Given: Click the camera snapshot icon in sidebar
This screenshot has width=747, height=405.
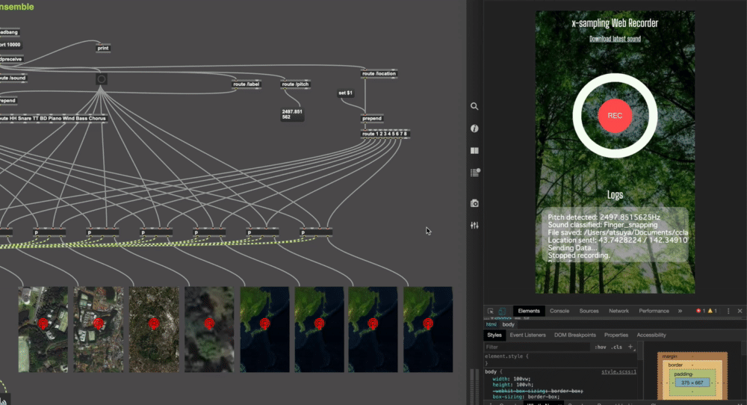Looking at the screenshot, I should tap(474, 203).
